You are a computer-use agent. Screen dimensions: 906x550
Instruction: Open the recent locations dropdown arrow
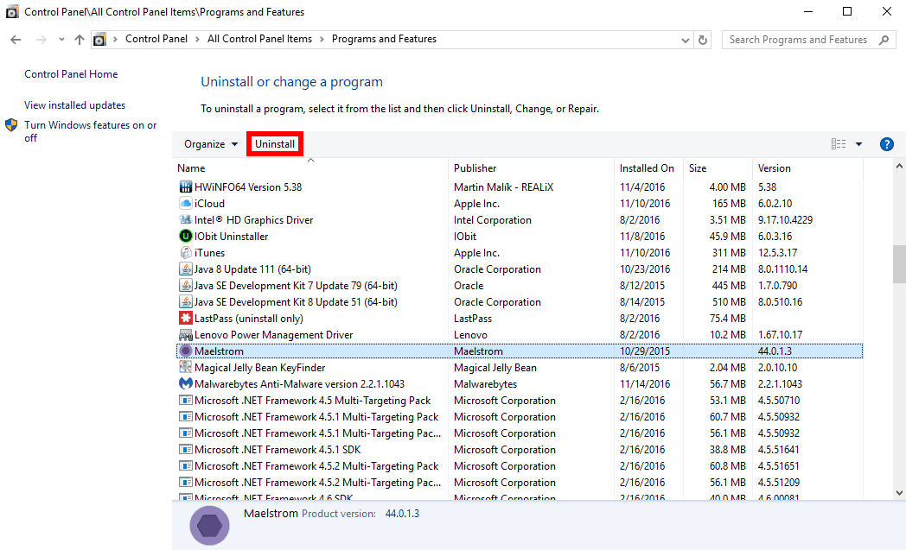(x=61, y=40)
